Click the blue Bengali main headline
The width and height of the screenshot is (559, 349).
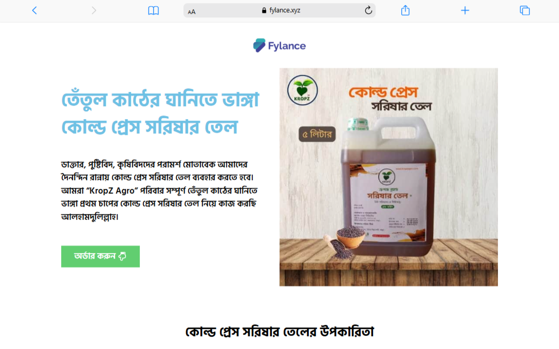pyautogui.click(x=160, y=113)
